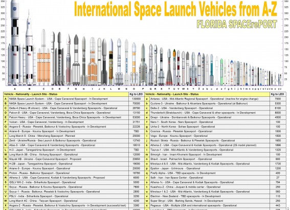Select the Antares row in right table
The image size is (290, 210).
tap(215, 99)
